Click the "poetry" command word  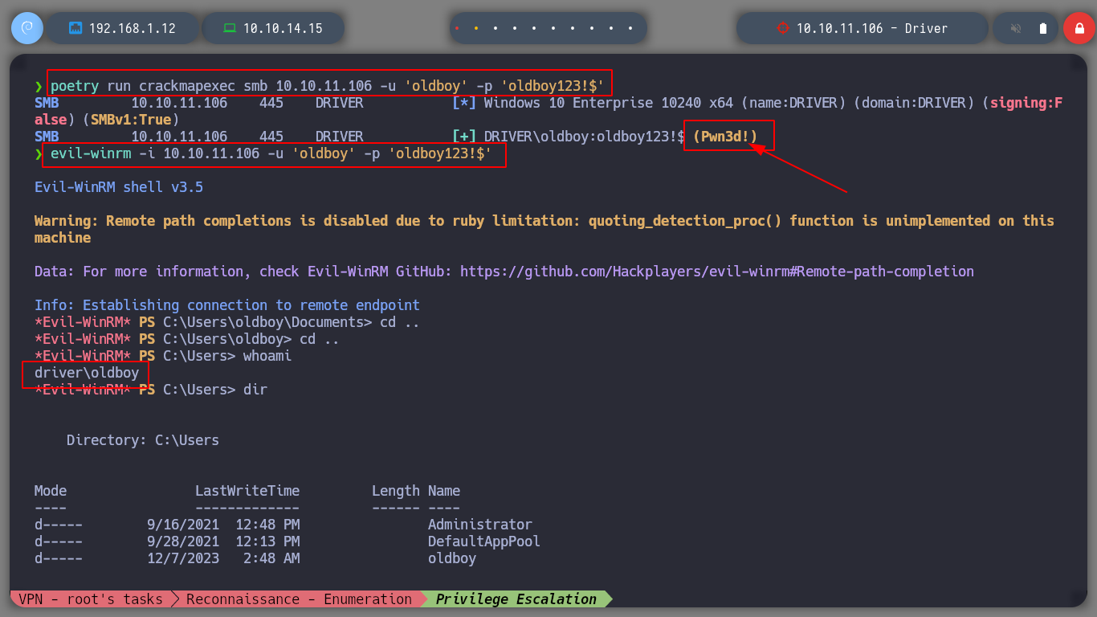tap(75, 85)
